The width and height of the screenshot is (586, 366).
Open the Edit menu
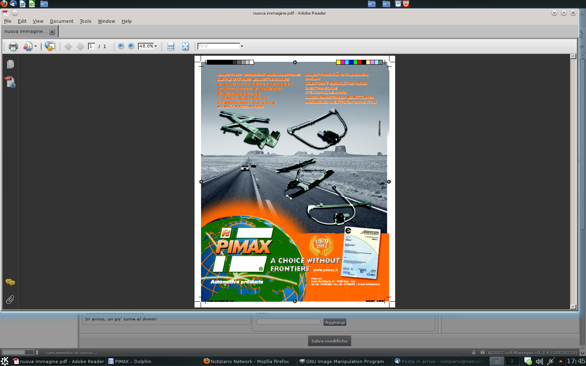(x=22, y=21)
